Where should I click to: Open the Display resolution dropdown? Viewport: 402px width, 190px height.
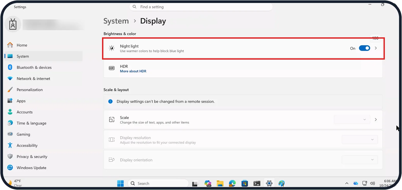click(x=360, y=140)
